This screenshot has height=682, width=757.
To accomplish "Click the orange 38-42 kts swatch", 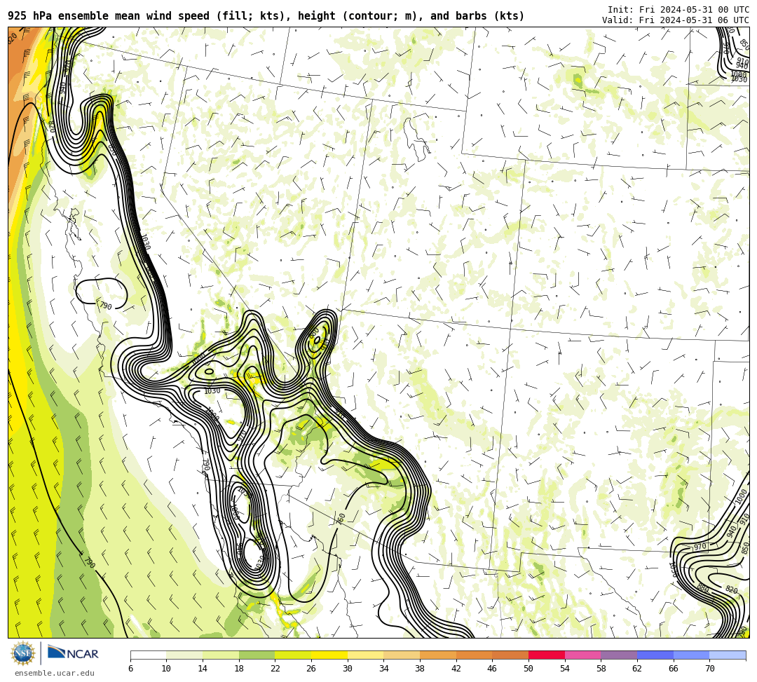I will pyautogui.click(x=438, y=655).
